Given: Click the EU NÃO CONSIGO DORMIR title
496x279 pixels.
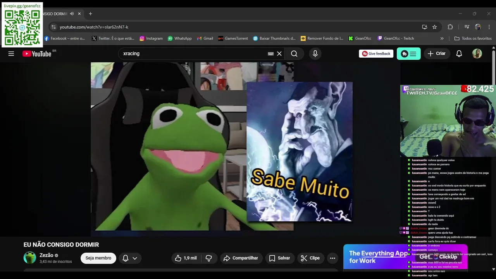Looking at the screenshot, I should tap(61, 245).
